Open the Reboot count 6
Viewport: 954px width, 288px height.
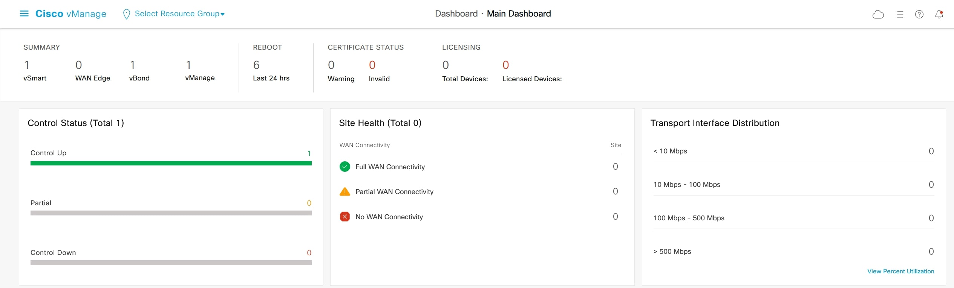click(x=256, y=65)
